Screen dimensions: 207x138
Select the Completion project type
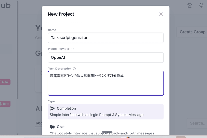pos(105,111)
